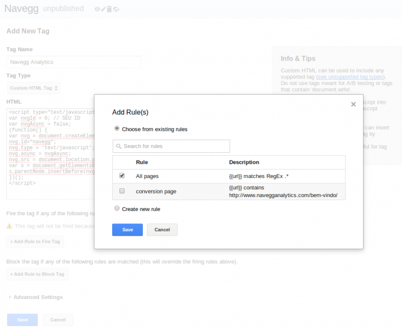Click + Add Rule to Fire Tag button
This screenshot has width=402, height=329.
[x=35, y=242]
